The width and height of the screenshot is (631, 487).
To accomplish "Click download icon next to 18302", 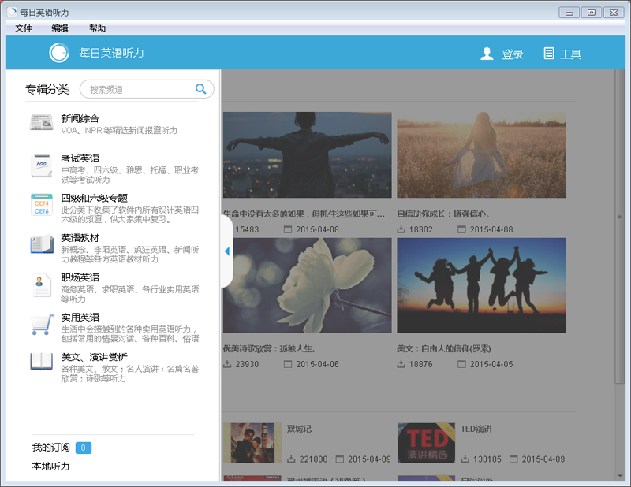I will (401, 229).
